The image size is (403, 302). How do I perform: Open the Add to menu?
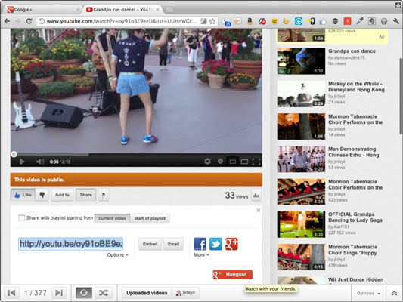(x=62, y=195)
